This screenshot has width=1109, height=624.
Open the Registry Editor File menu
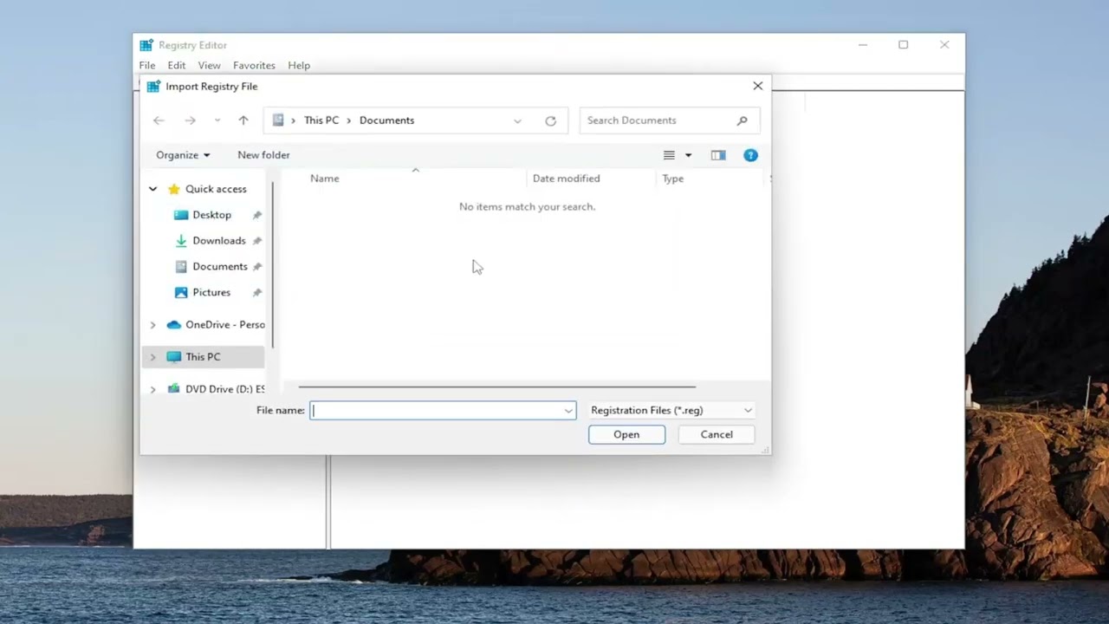click(x=147, y=65)
